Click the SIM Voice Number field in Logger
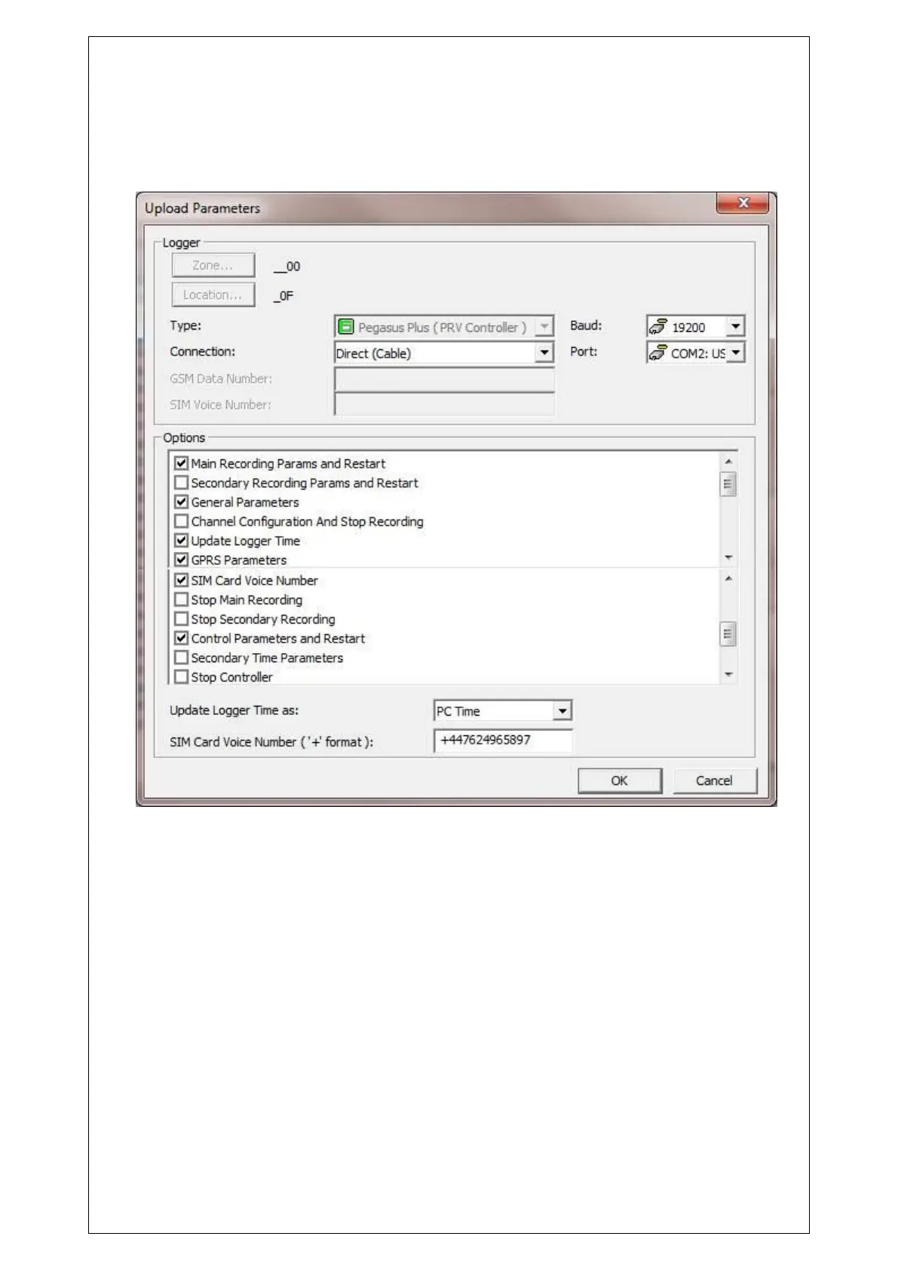Viewport: 898px width, 1270px height. click(x=444, y=404)
